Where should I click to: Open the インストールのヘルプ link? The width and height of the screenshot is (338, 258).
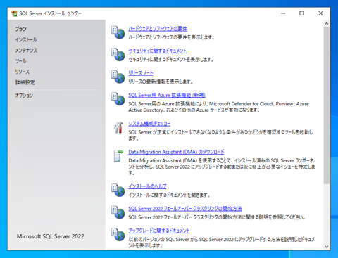(x=147, y=186)
